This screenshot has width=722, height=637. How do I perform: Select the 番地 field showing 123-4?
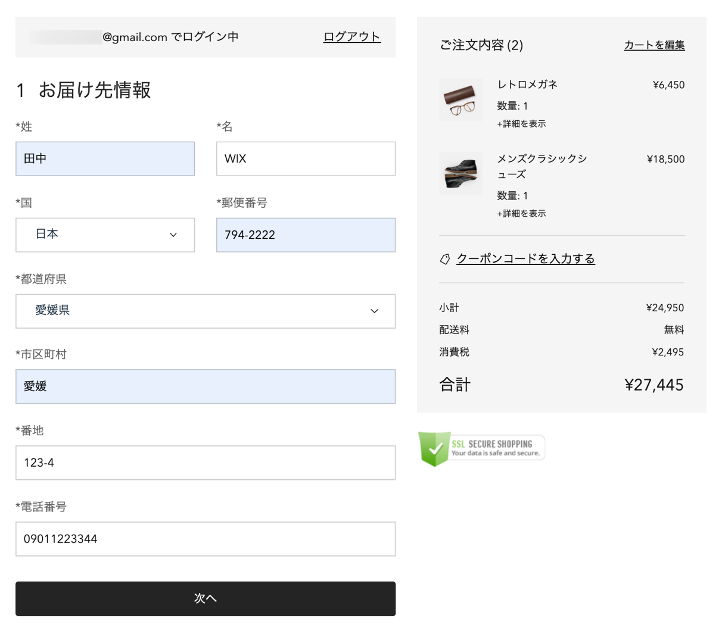(x=206, y=463)
